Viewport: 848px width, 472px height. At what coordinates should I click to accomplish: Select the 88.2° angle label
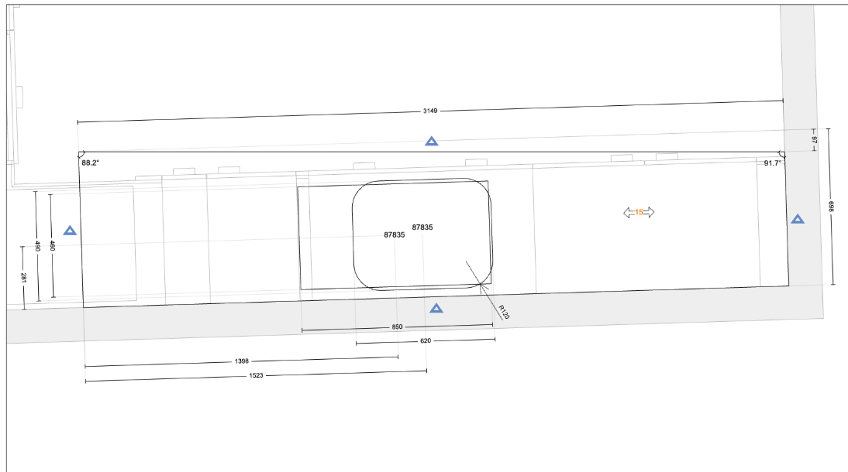[x=89, y=163]
